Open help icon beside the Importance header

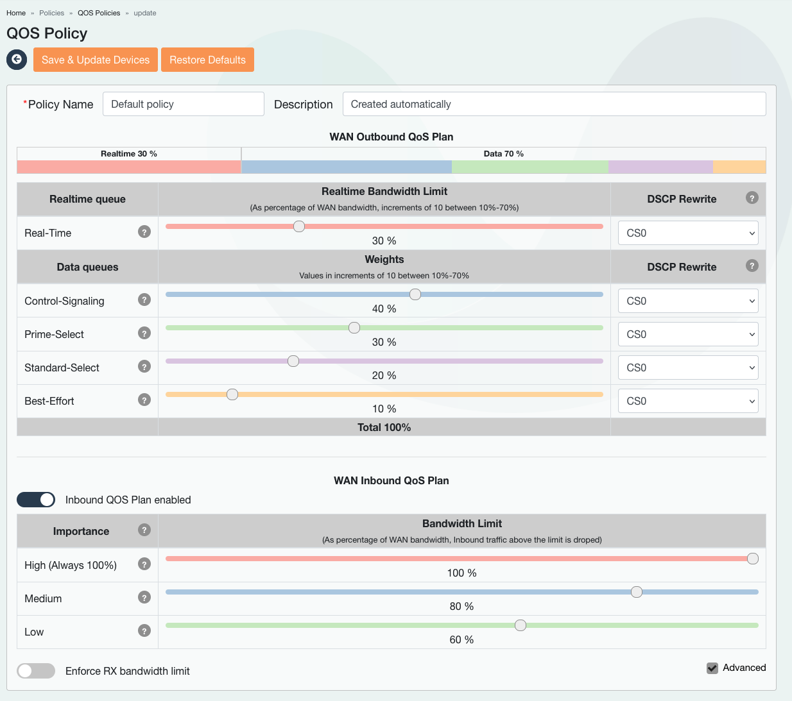[x=144, y=530]
